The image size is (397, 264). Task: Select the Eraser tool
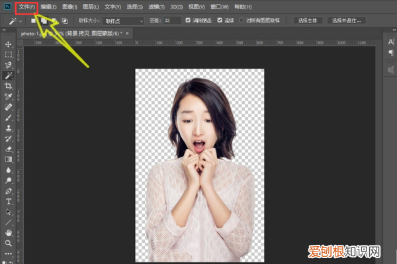pyautogui.click(x=9, y=149)
